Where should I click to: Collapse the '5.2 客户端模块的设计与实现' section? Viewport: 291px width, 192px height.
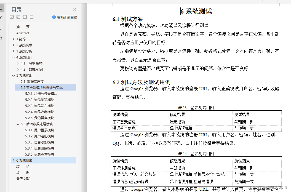[x=18, y=88]
